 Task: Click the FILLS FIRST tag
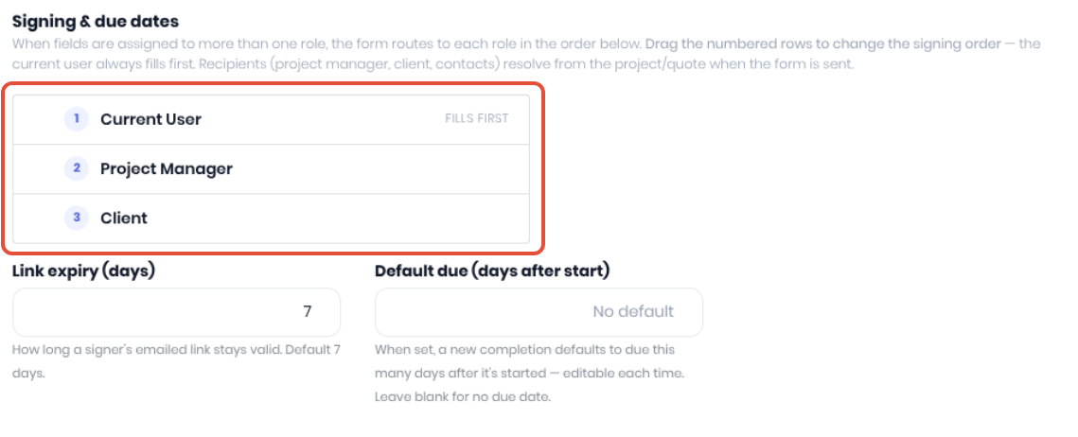[476, 118]
